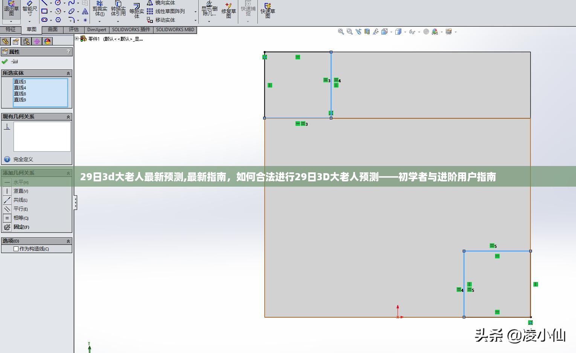Open the Linear Sketch Pattern (线性草图阵列) dropdown arrow

[195, 12]
